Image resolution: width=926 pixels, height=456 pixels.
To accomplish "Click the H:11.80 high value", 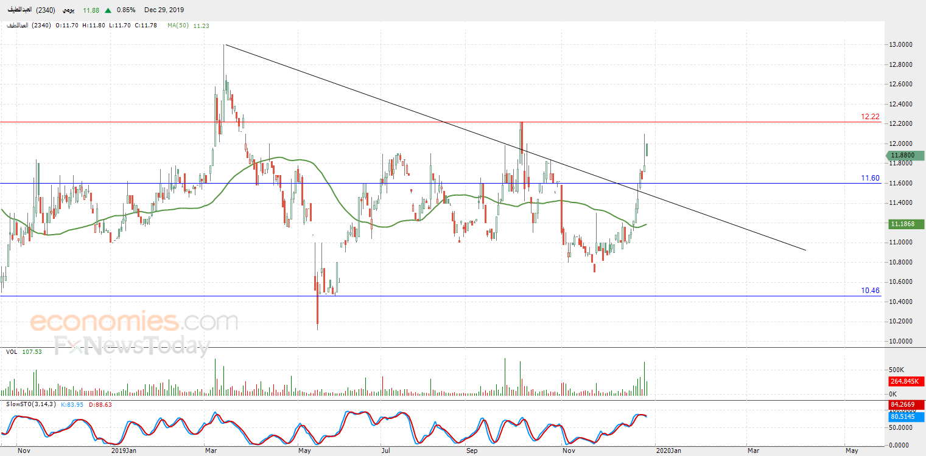I will (93, 26).
